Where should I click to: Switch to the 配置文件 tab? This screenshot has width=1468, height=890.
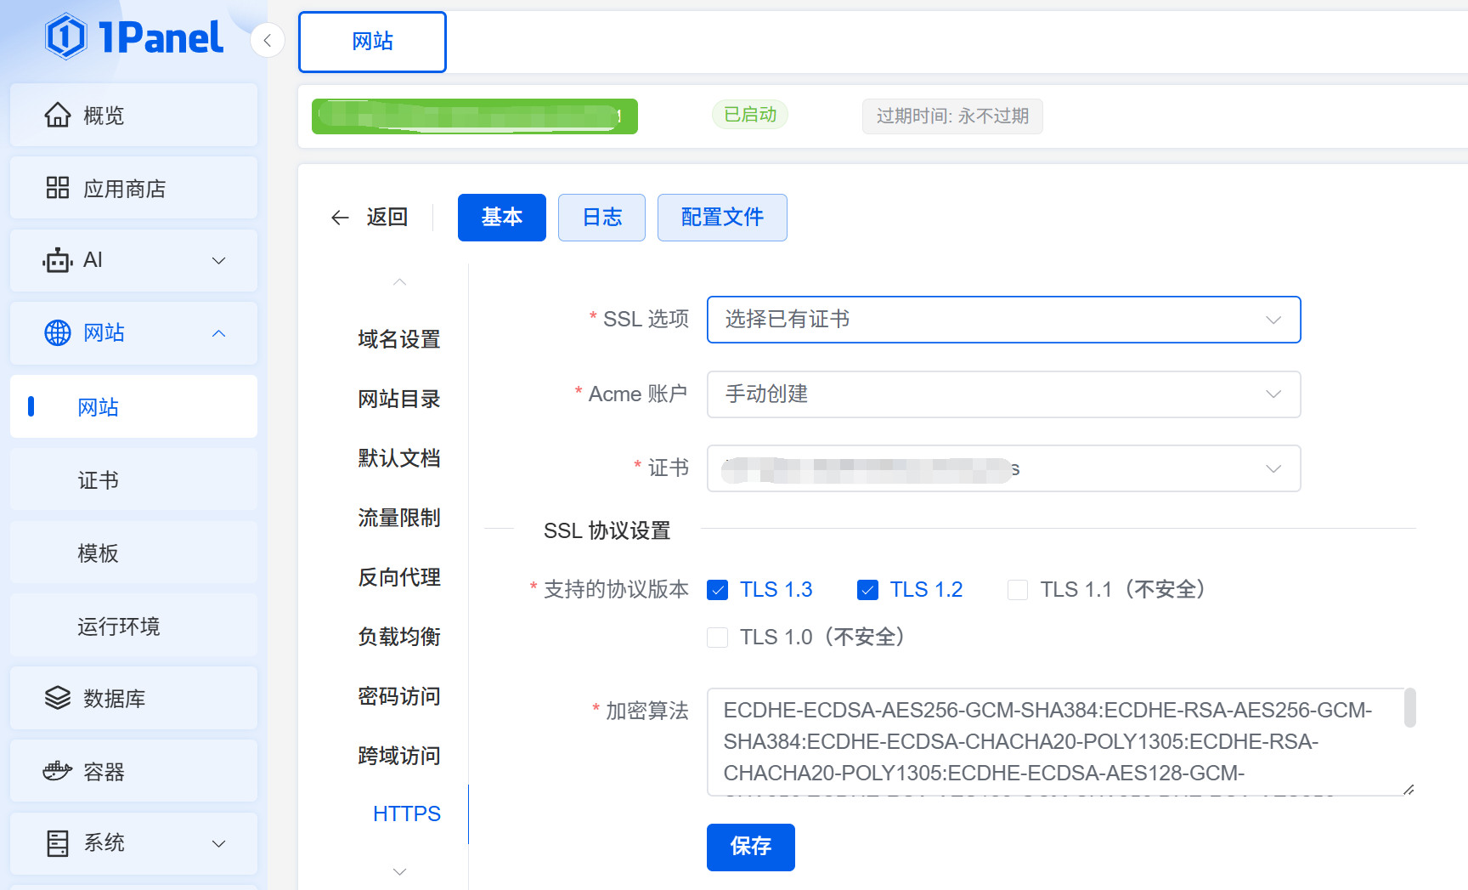(x=722, y=218)
